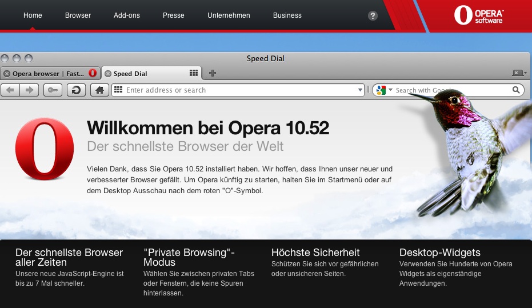This screenshot has height=308, width=532.
Task: Click the large red Opera logo
Action: [45, 149]
